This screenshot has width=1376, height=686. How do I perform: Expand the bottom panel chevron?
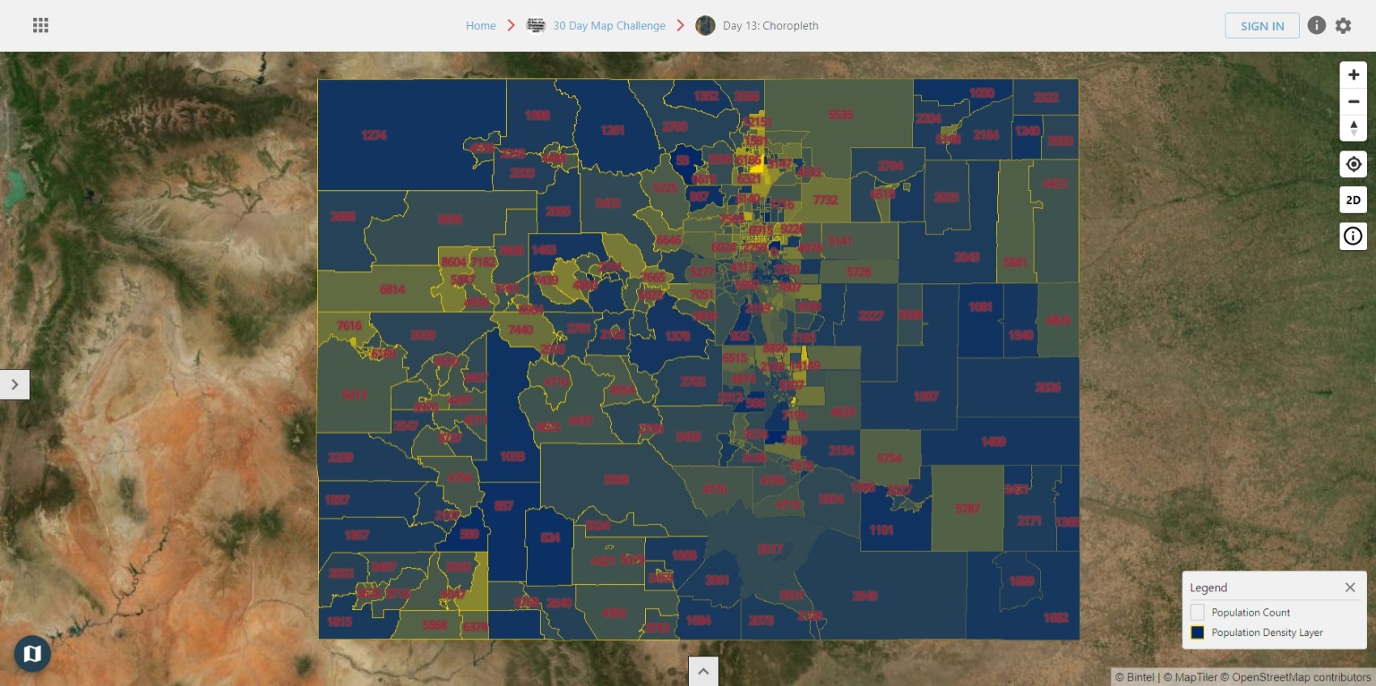pyautogui.click(x=703, y=671)
